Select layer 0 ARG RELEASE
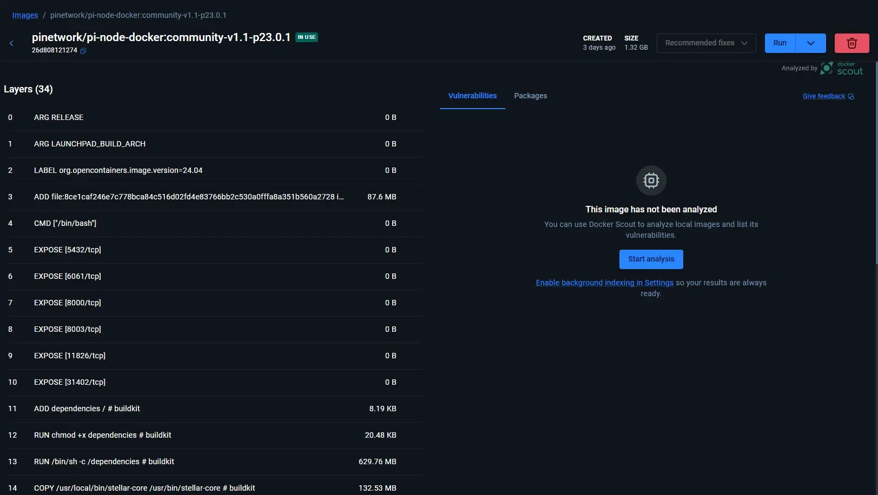Image resolution: width=878 pixels, height=495 pixels. pyautogui.click(x=215, y=118)
